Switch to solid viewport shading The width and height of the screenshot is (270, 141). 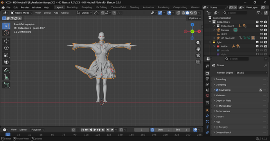[x=187, y=13]
